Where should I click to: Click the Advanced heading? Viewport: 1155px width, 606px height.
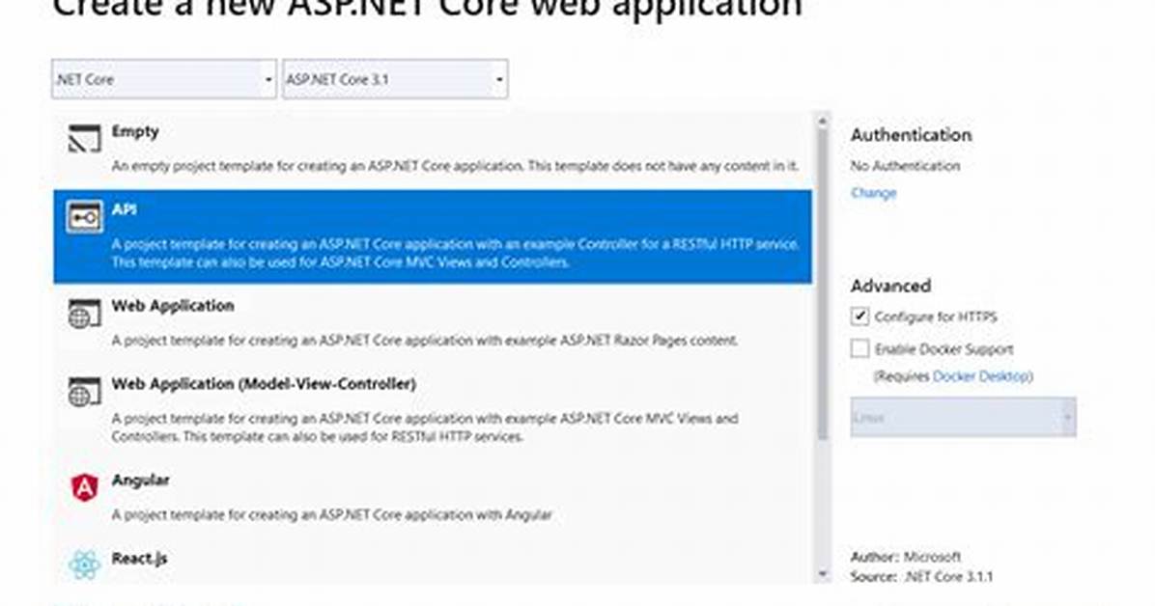click(x=890, y=286)
